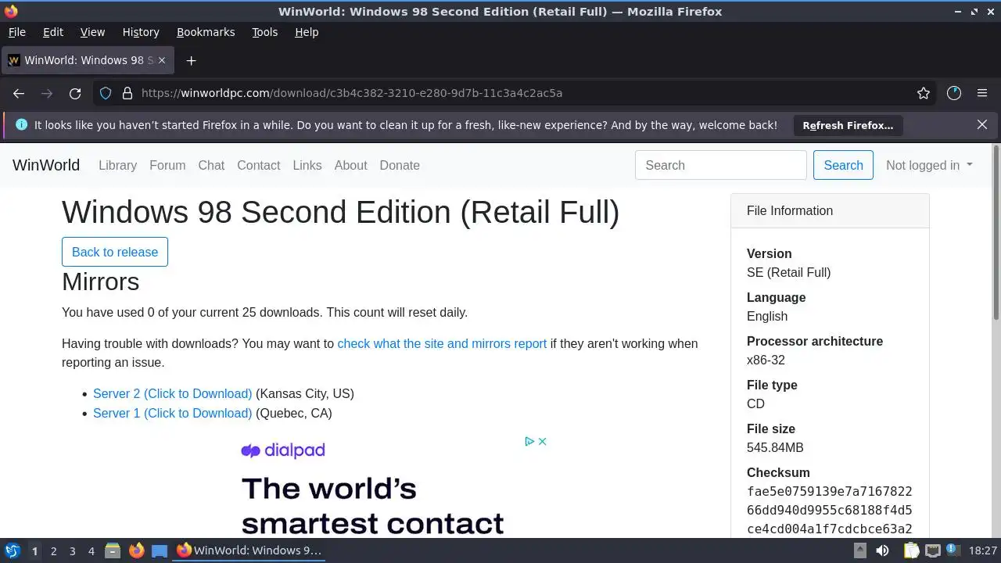The image size is (1001, 563).
Task: Open the Forum nav link
Action: click(x=167, y=165)
